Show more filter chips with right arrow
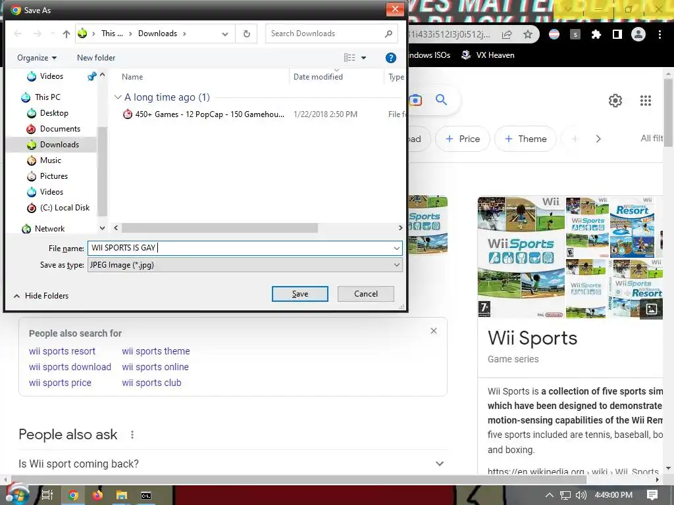 click(598, 139)
